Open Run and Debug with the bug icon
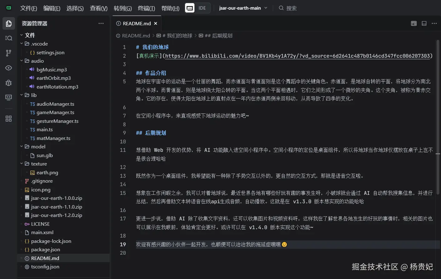Image resolution: width=441 pixels, height=279 pixels. 8,83
